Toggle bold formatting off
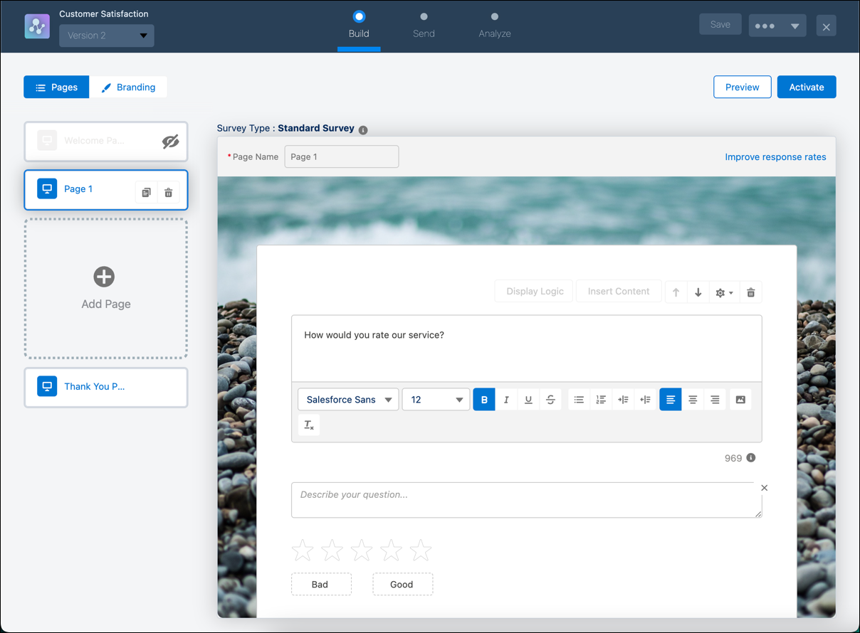The height and width of the screenshot is (633, 860). click(484, 399)
